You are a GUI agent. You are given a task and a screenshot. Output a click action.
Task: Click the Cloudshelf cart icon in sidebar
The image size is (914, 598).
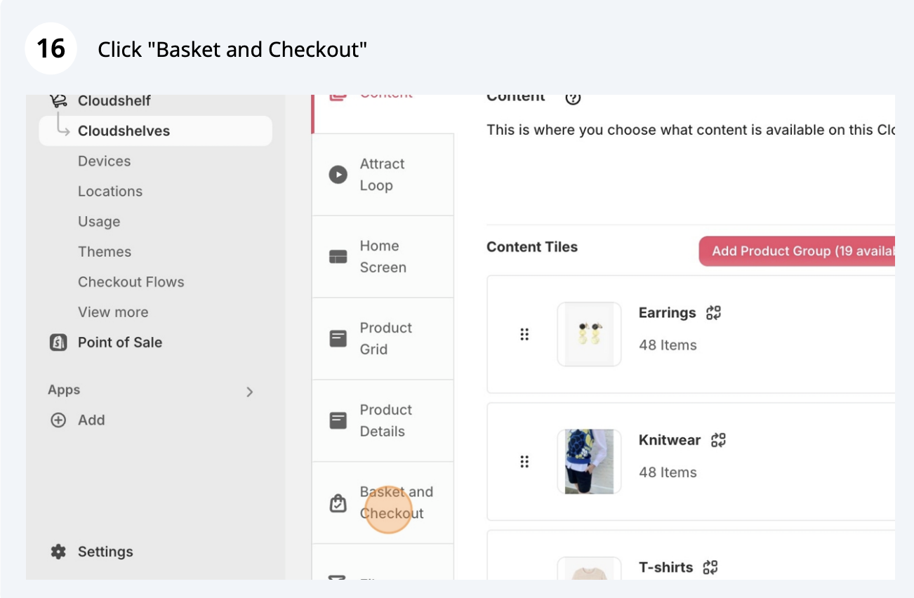point(58,101)
